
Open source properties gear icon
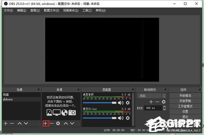pos(58,123)
